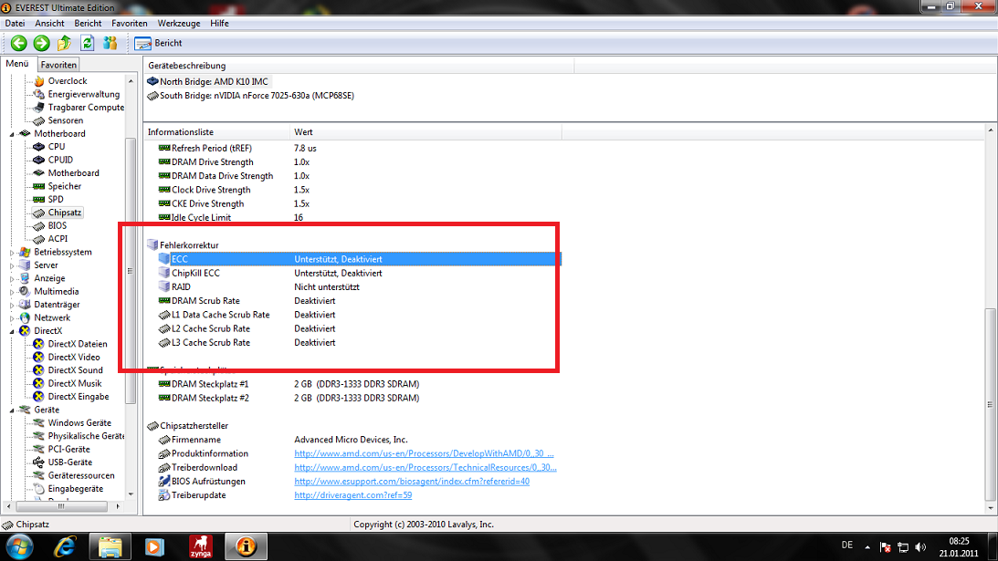
Task: Select Energieverwaltung tree item
Action: [x=83, y=94]
